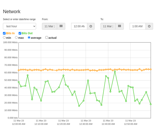Viewport: 156px width, 126px height.
Task: Select the min radio button
Action: [x=4, y=38]
